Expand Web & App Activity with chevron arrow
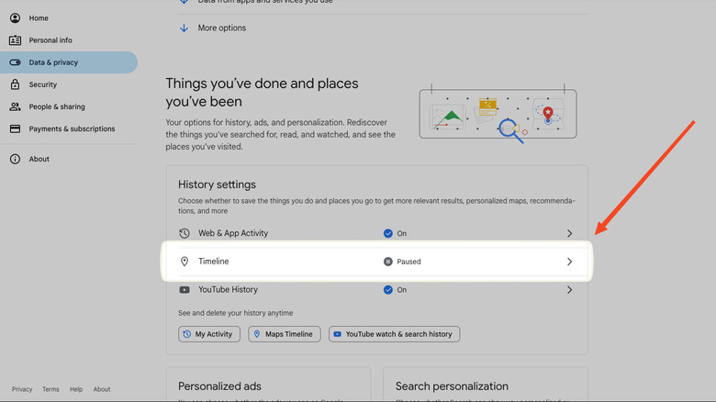716x402 pixels. click(569, 234)
